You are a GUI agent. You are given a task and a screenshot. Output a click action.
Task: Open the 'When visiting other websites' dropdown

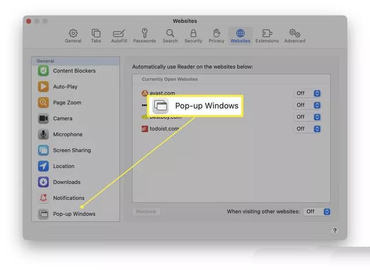(x=317, y=212)
